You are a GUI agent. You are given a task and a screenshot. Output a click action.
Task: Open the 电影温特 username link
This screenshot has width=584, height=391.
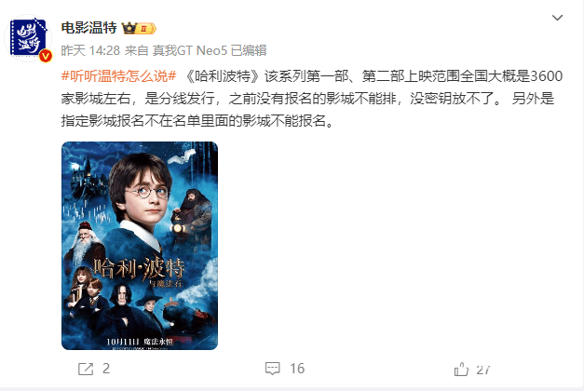(89, 28)
